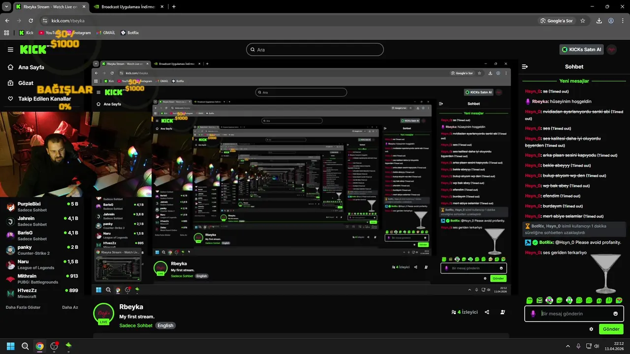Collapse the Sohbet chat panel icon
This screenshot has height=354, width=630.
click(525, 67)
